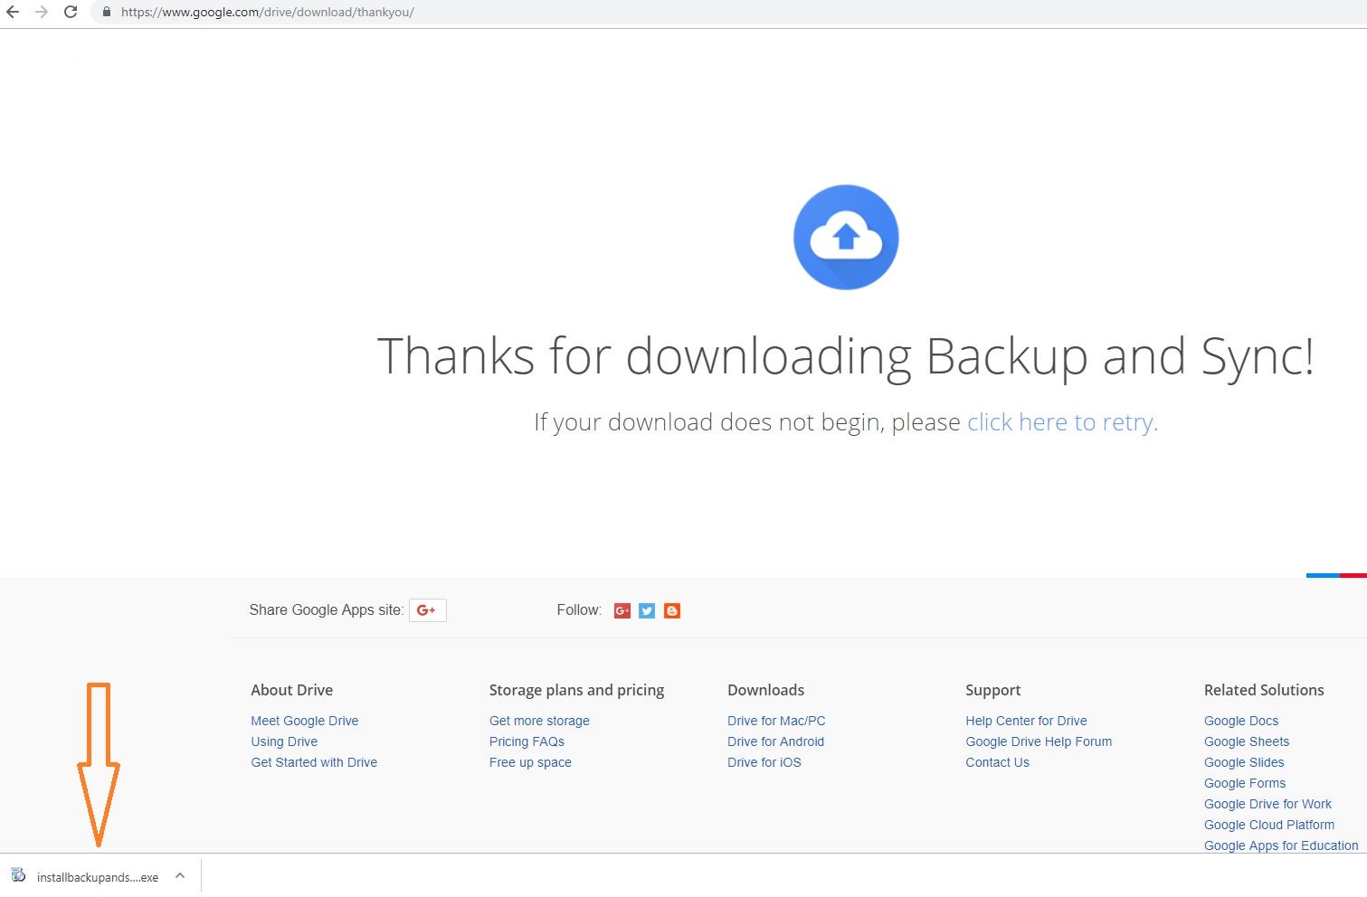The image size is (1367, 897).
Task: Open Contact Us link
Action: tap(997, 762)
